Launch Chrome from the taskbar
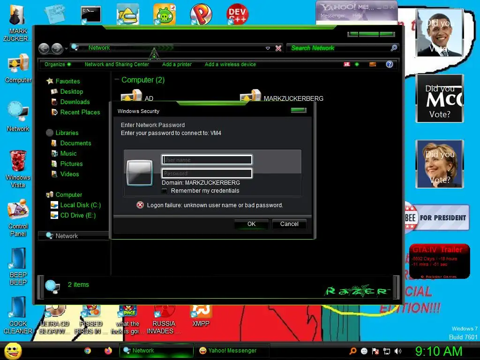Image resolution: width=480 pixels, height=360 pixels. click(88, 351)
